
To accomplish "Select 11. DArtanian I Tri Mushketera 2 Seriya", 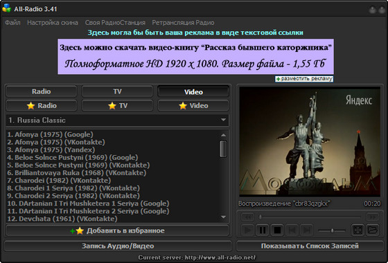I will [x=88, y=211].
